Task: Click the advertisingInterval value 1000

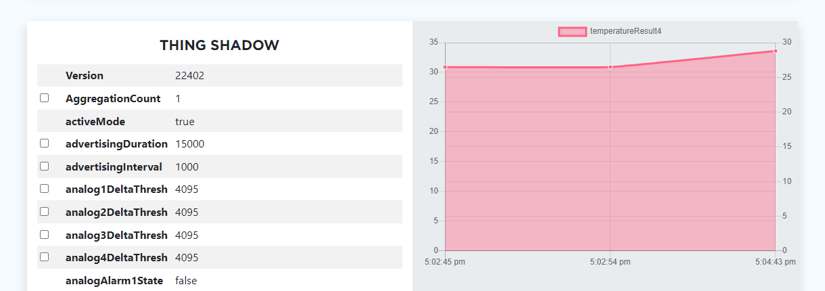Action: [187, 167]
